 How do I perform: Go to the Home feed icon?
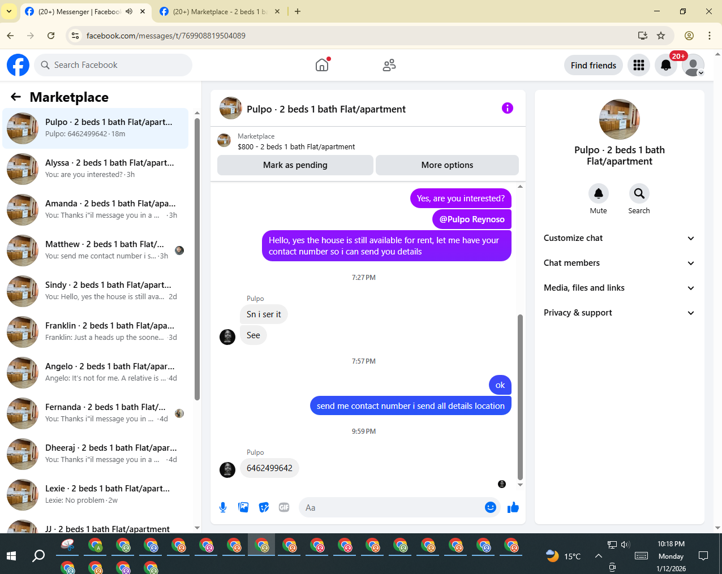tap(322, 65)
